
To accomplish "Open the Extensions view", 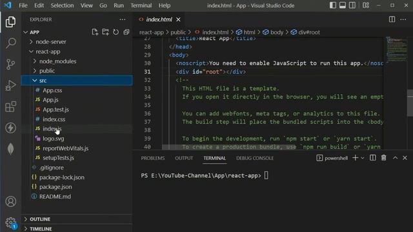I will coord(10,107).
